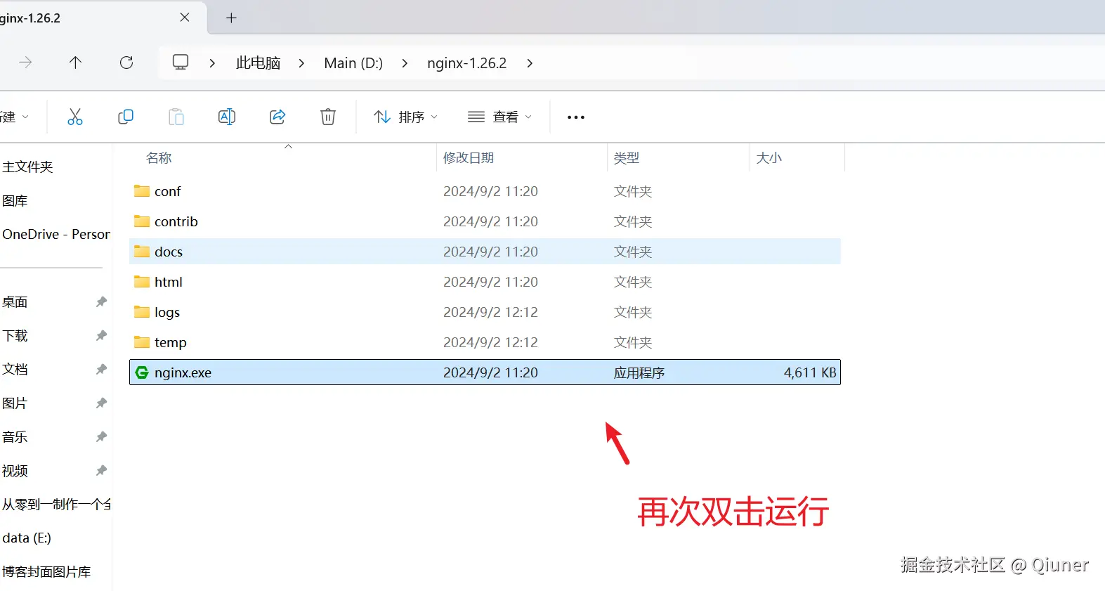Screen dimensions: 1105x591
Task: Sort by 修改日期 column header
Action: click(469, 158)
